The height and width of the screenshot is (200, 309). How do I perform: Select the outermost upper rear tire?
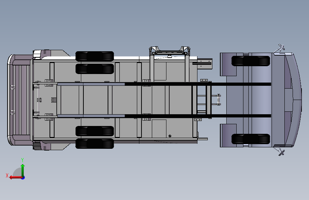[94, 56]
